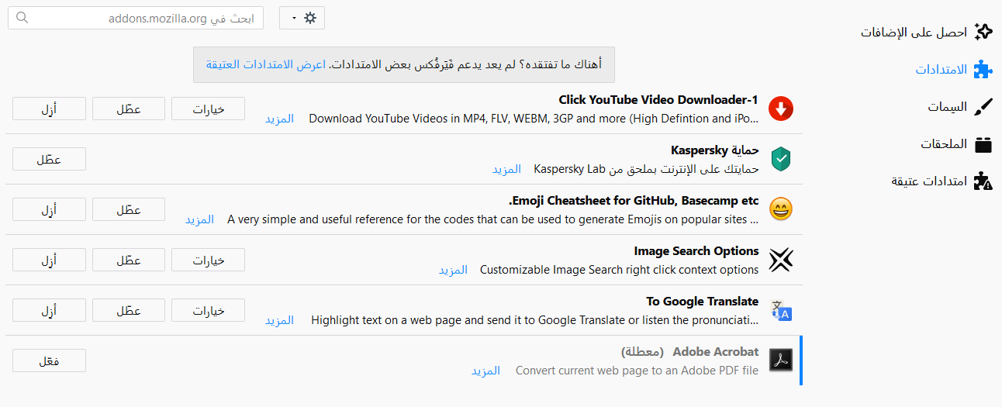This screenshot has width=1002, height=407.
Task: Click the magnifier icon in the search box
Action: pos(22,19)
